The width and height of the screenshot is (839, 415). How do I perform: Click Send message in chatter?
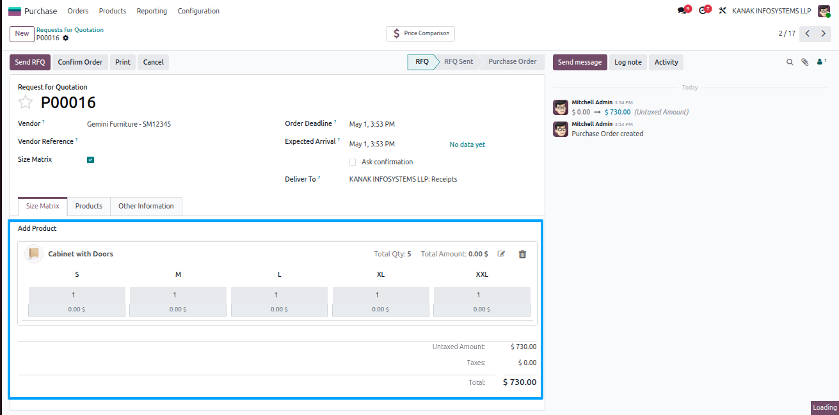(x=580, y=62)
